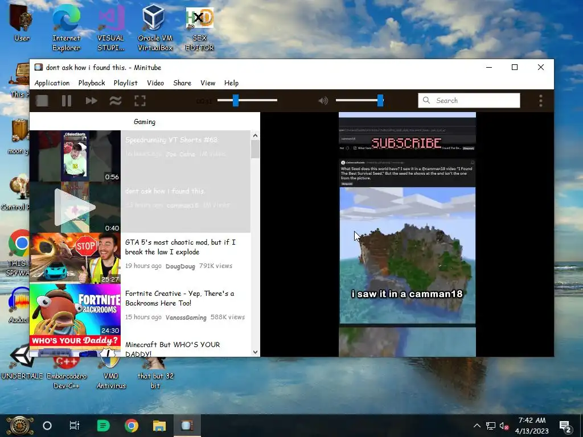Click the Minitube taskbar button
This screenshot has width=583, height=437.
187,426
